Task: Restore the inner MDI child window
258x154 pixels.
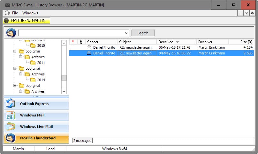Action: (x=246, y=13)
